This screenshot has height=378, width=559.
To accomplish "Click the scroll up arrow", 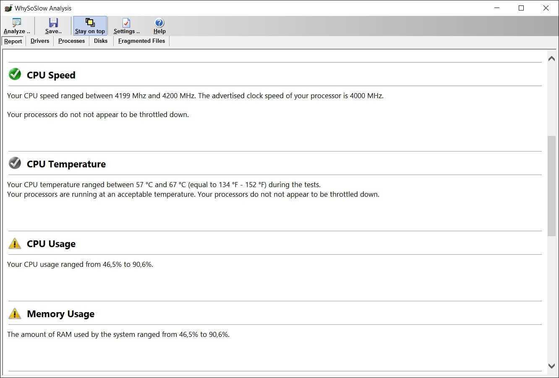I will point(551,59).
